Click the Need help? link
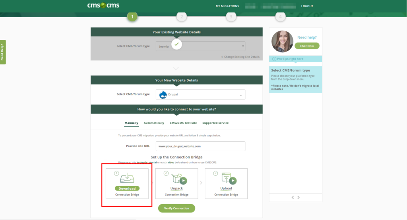Image resolution: width=407 pixels, height=220 pixels. (307, 37)
